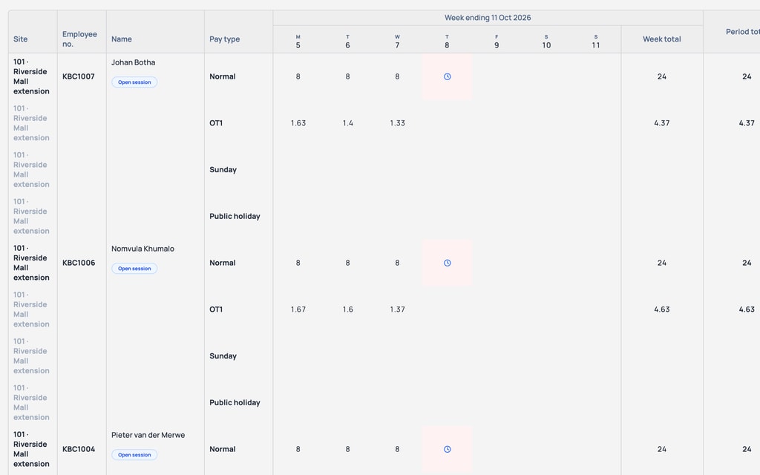The image size is (760, 475).
Task: Select the Saturday 10 day header
Action: tap(546, 42)
